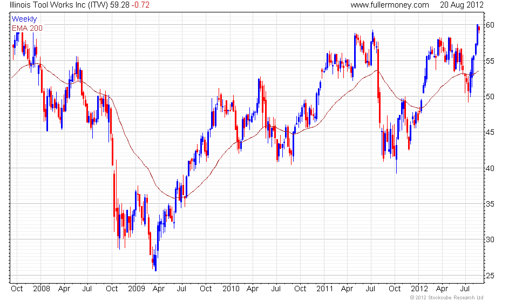Select the blue Weekly label
529x302 pixels.
24,19
